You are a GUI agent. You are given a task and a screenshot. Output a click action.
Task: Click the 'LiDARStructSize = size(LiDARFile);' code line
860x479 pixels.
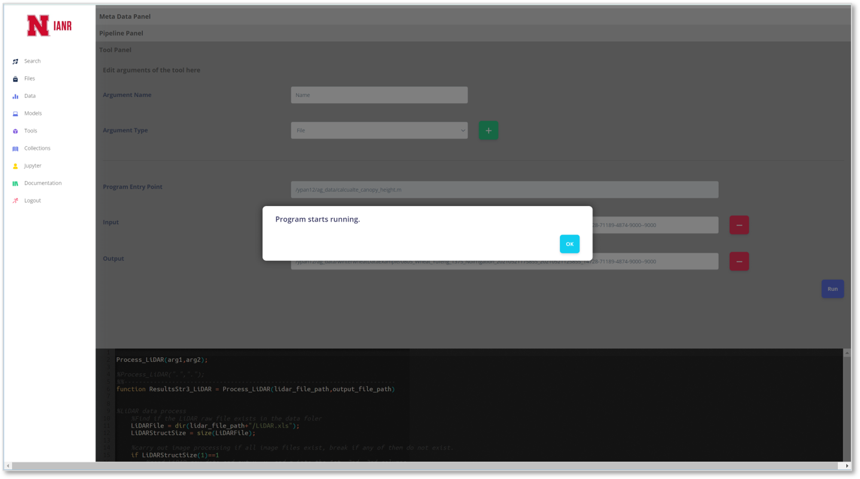click(193, 433)
